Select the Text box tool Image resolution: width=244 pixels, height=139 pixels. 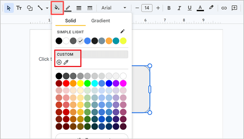[19, 8]
